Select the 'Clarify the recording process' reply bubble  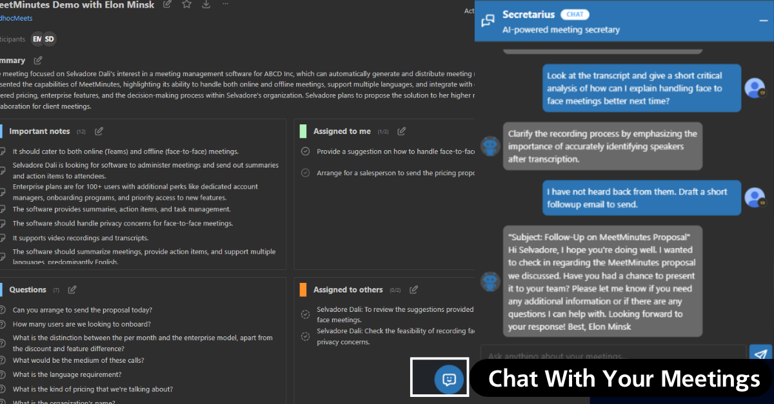pos(602,146)
